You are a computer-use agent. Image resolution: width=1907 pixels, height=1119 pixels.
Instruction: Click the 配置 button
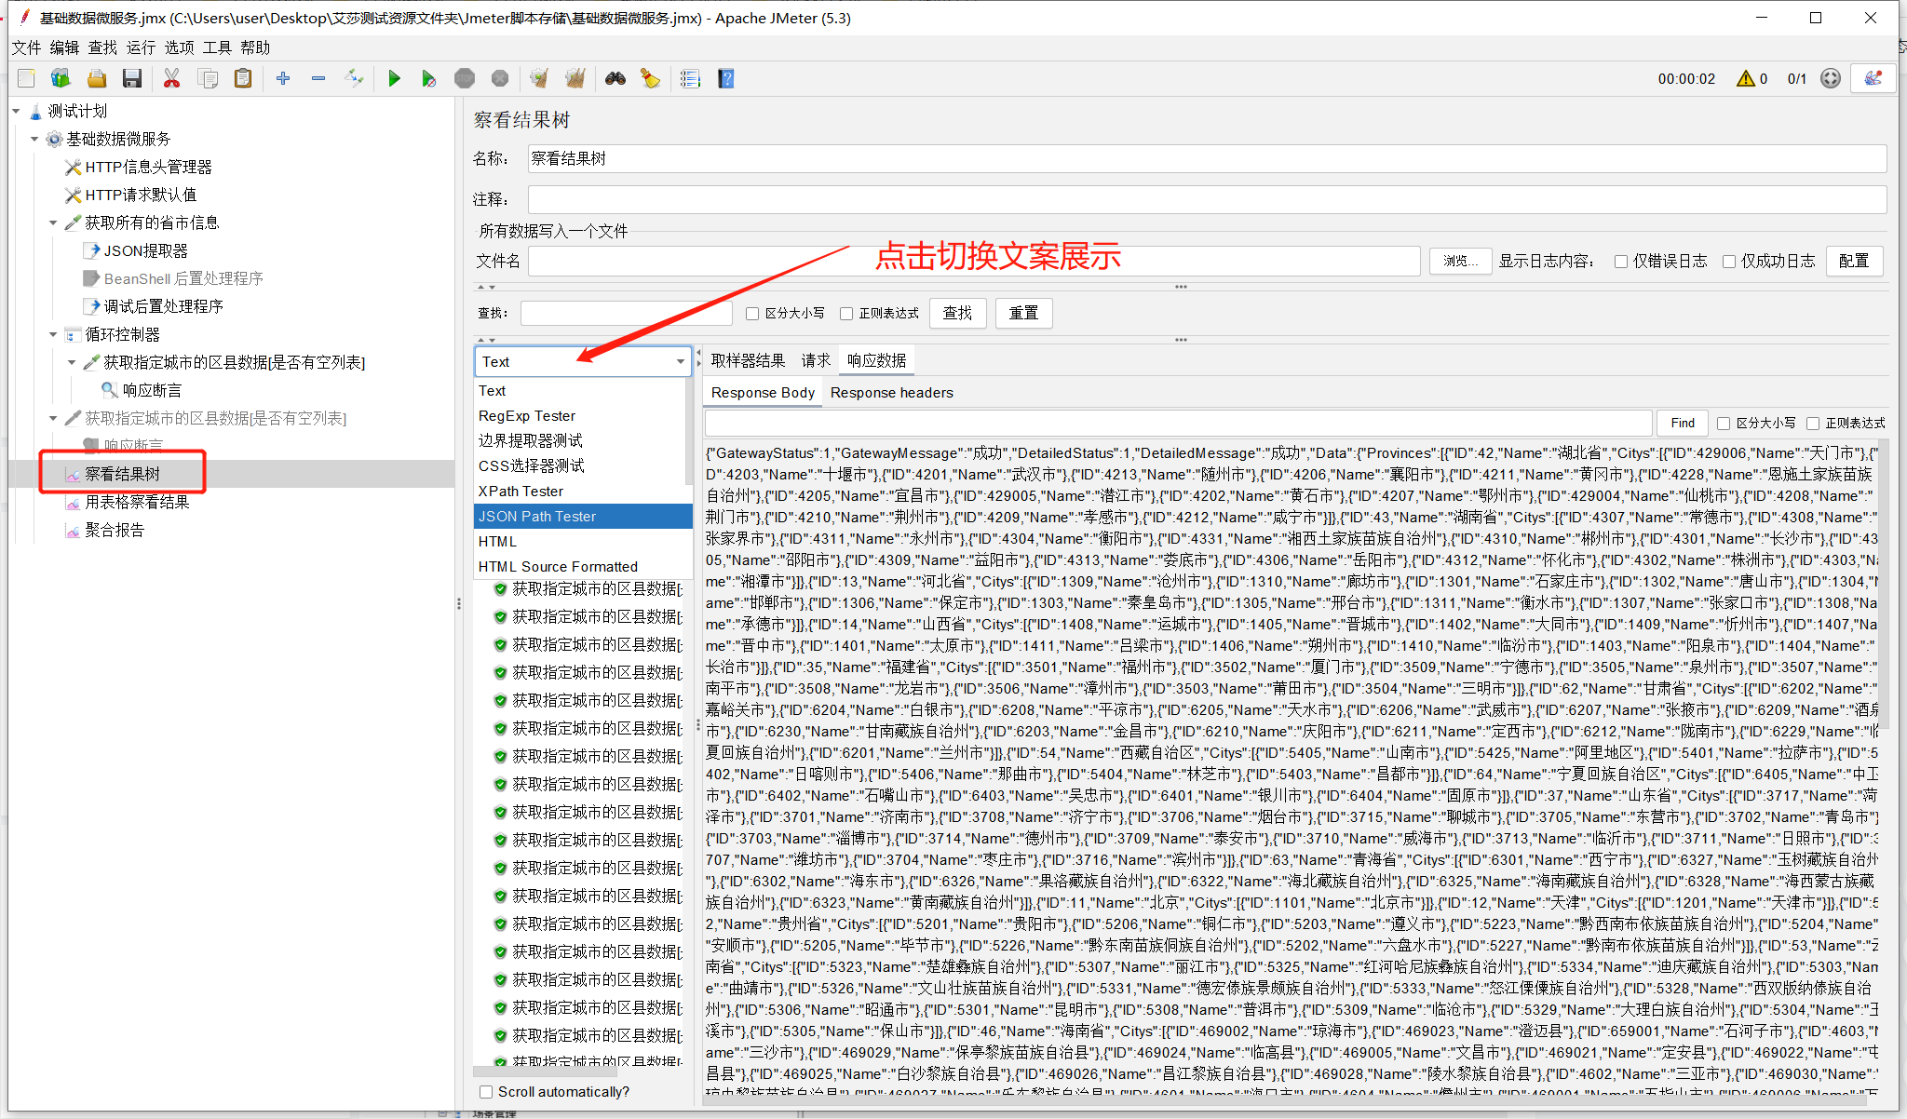tap(1853, 262)
